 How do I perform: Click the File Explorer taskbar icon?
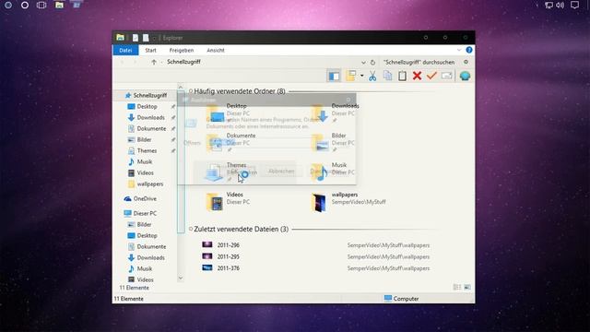pyautogui.click(x=59, y=5)
